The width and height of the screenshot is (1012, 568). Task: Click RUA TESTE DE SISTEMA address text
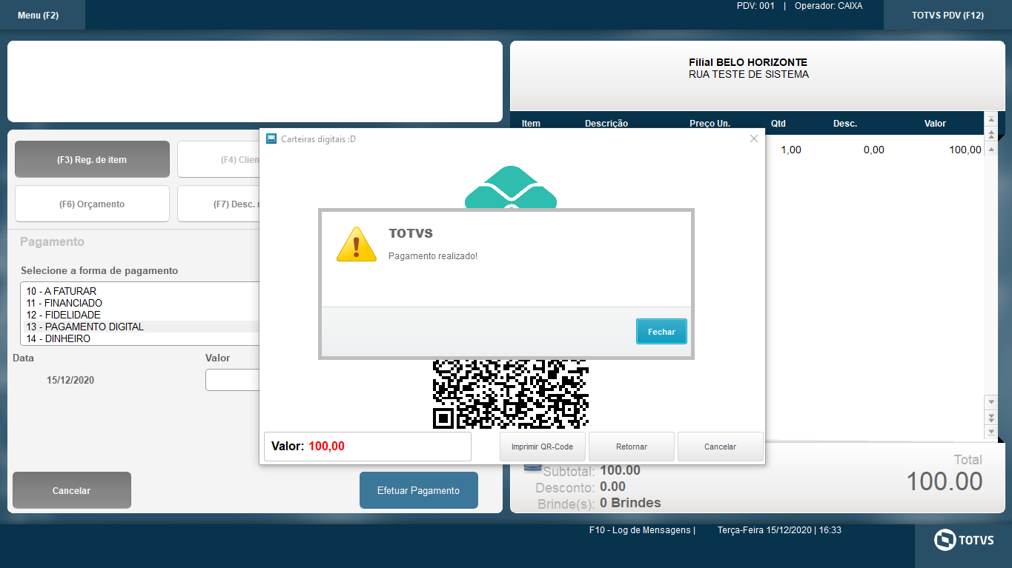click(749, 74)
